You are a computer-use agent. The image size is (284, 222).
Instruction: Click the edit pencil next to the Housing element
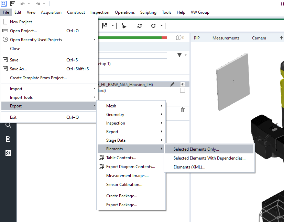pos(173,84)
